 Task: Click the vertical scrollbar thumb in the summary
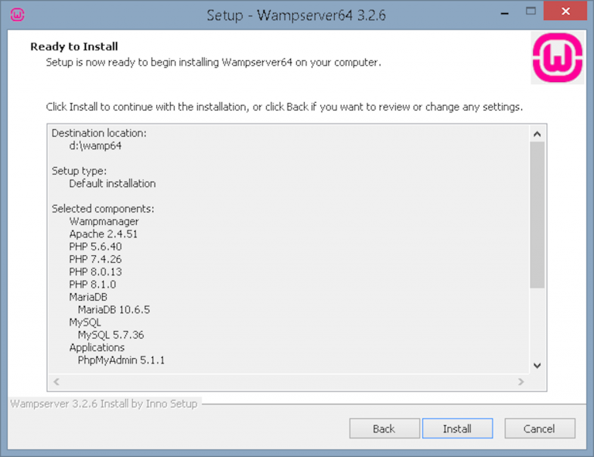point(538,214)
